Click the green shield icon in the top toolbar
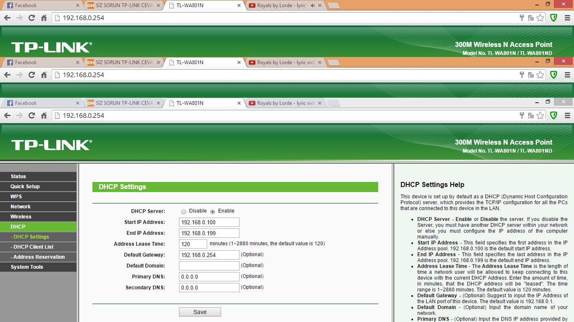This screenshot has height=322, width=574. coord(554,18)
